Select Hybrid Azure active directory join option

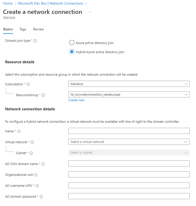[72, 52]
